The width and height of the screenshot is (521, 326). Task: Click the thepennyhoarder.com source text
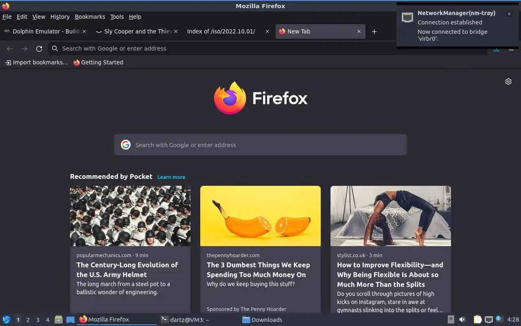click(233, 255)
